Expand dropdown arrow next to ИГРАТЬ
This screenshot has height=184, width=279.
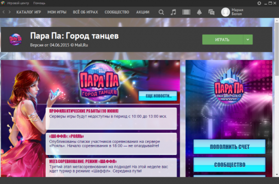[x=248, y=40]
